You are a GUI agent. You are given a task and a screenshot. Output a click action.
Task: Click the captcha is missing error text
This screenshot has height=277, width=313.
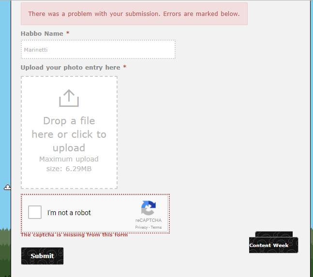(x=74, y=235)
